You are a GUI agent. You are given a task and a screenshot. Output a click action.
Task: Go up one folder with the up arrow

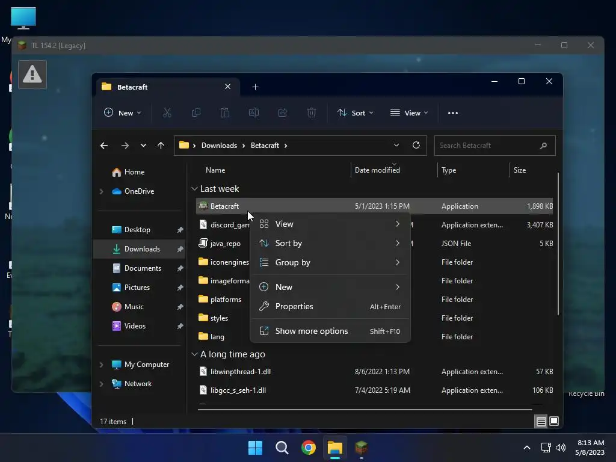click(x=161, y=146)
